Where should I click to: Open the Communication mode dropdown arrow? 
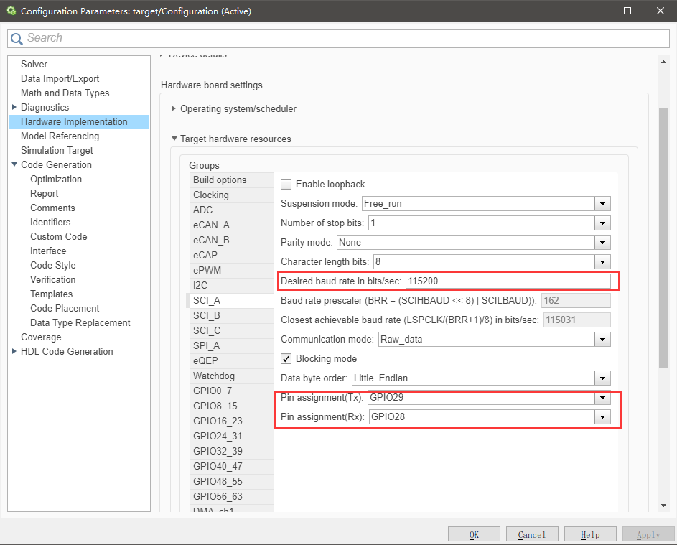coord(602,340)
